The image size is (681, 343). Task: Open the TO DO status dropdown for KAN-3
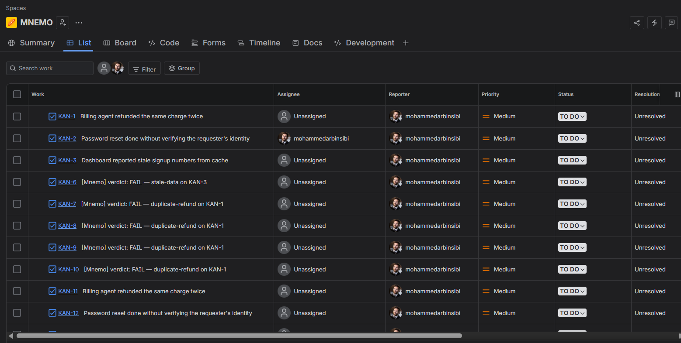[x=572, y=160]
